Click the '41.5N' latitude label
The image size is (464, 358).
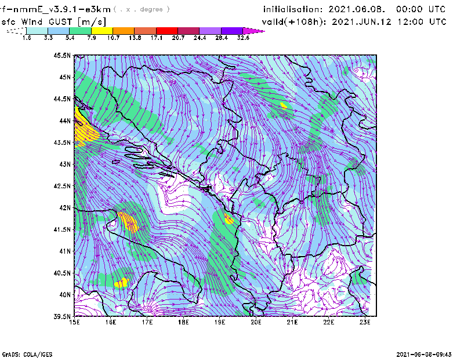[x=62, y=229]
